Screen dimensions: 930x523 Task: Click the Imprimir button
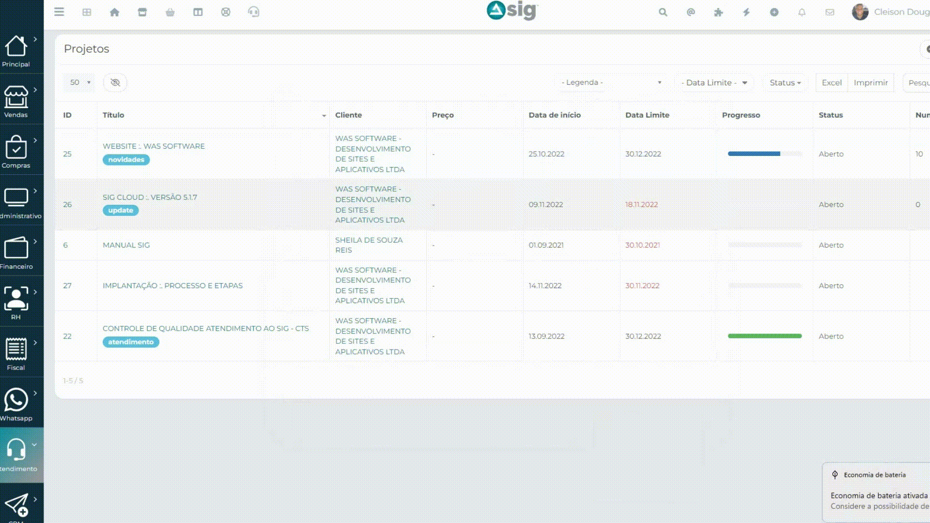[870, 82]
